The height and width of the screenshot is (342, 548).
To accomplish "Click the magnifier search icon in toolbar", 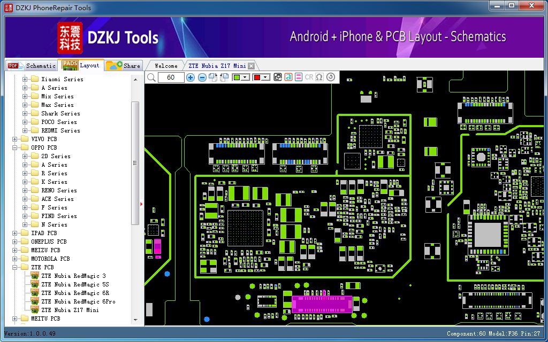I will click(x=151, y=77).
